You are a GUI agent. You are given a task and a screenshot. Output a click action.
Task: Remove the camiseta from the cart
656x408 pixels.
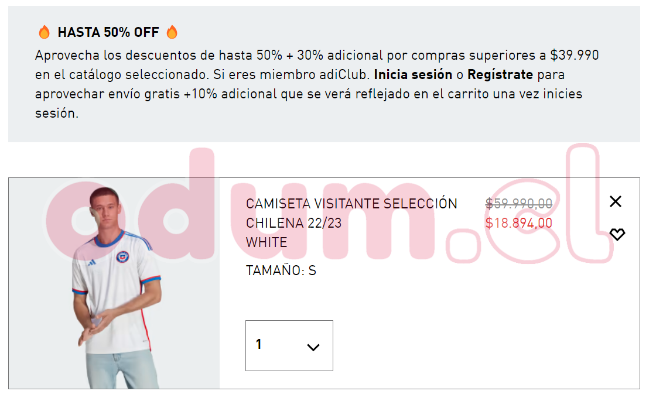tap(616, 201)
